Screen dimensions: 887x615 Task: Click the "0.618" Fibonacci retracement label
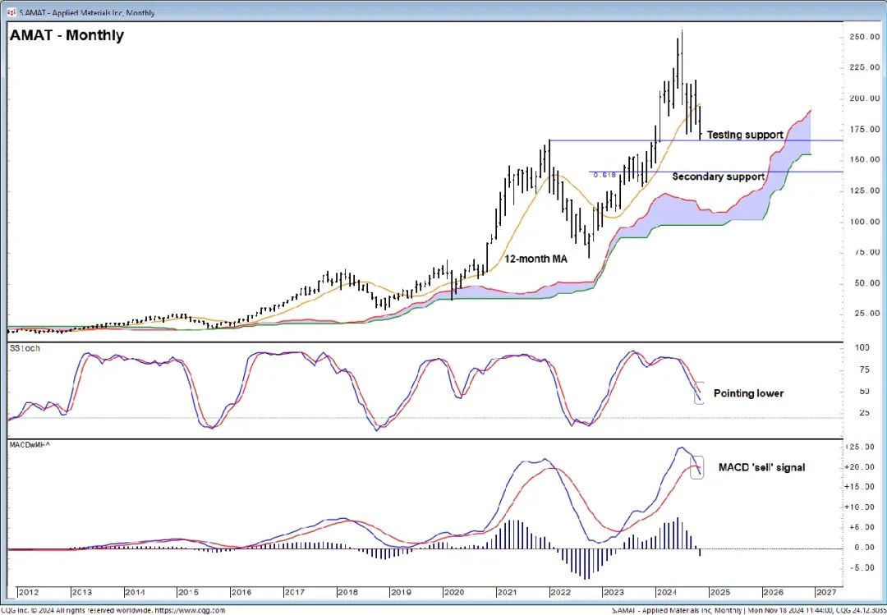click(x=604, y=176)
